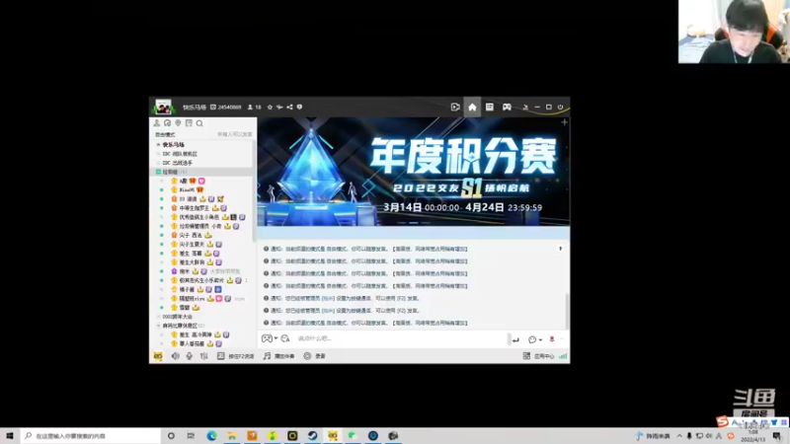
Task: Search the channel list with the magnifier icon
Action: click(199, 123)
